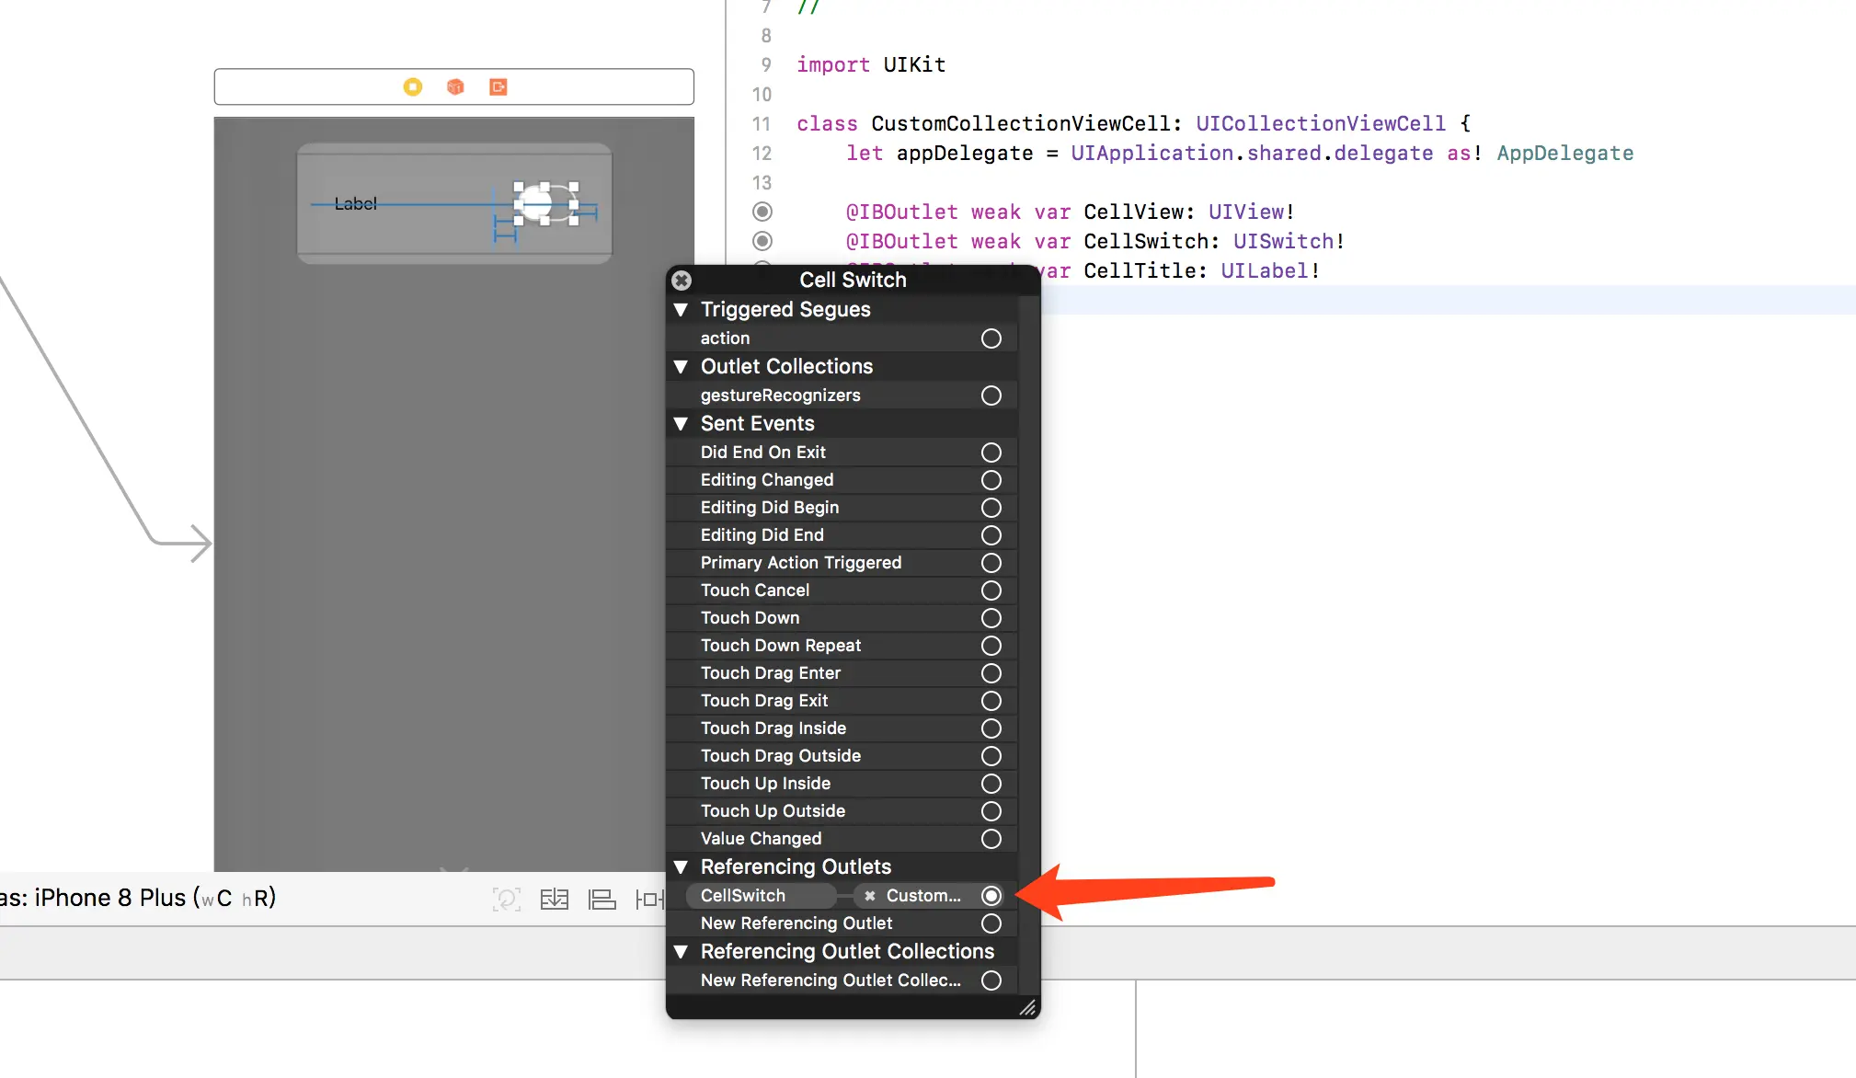This screenshot has height=1078, width=1856.
Task: Click the Touch Up Inside connection circle
Action: (x=991, y=783)
